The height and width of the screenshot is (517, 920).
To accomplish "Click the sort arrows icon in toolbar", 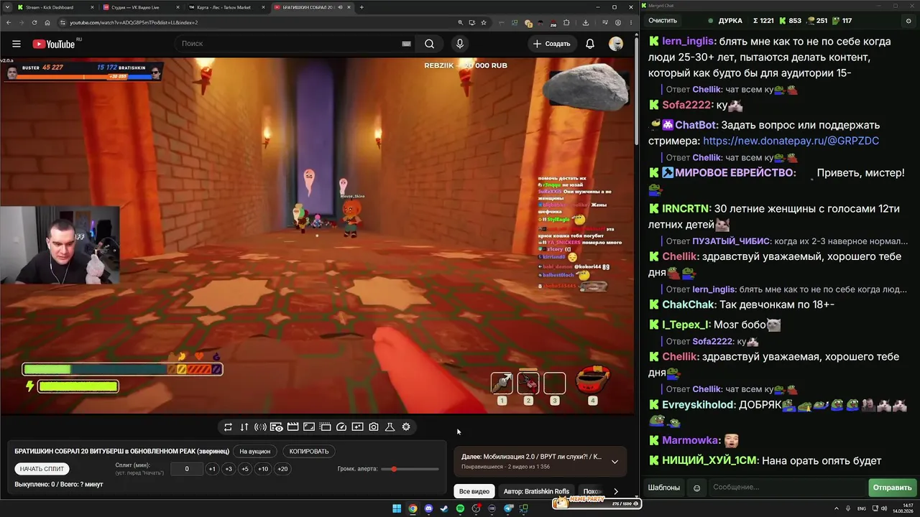I will [x=244, y=427].
